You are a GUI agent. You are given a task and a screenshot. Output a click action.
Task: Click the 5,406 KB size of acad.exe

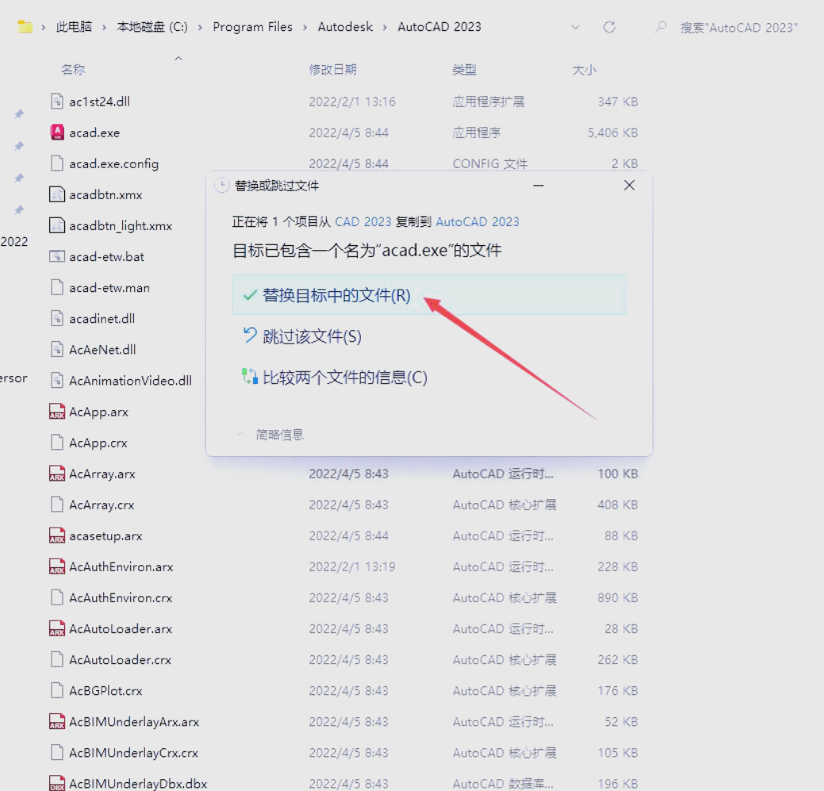coord(612,132)
